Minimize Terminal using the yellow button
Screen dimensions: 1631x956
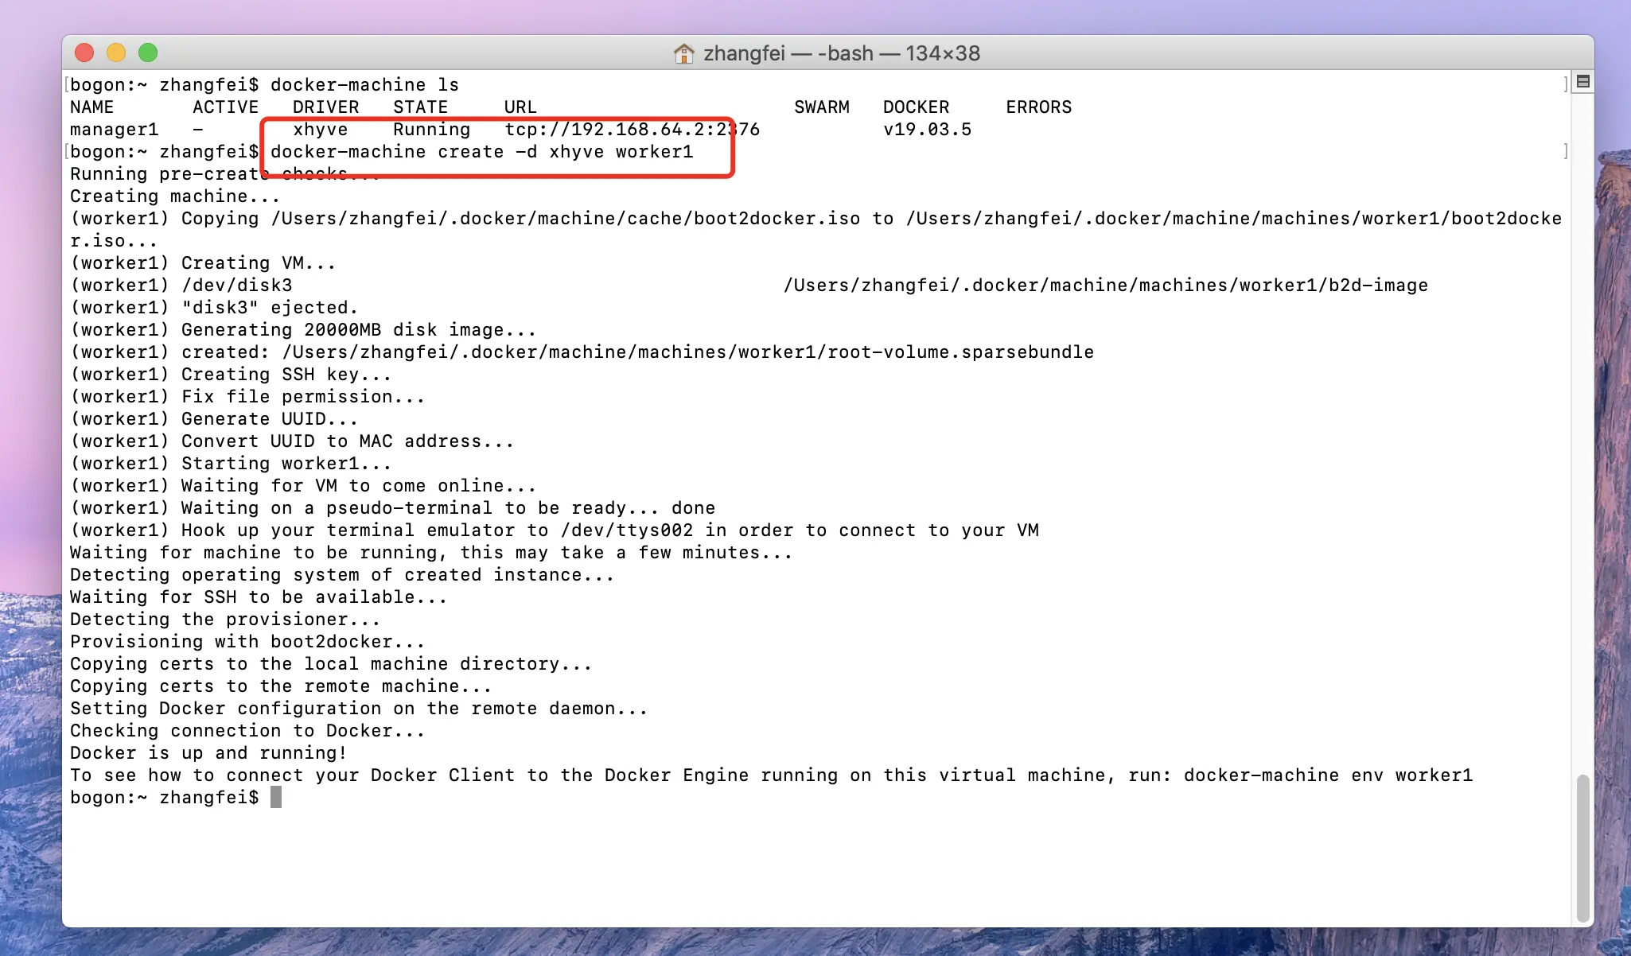116,53
